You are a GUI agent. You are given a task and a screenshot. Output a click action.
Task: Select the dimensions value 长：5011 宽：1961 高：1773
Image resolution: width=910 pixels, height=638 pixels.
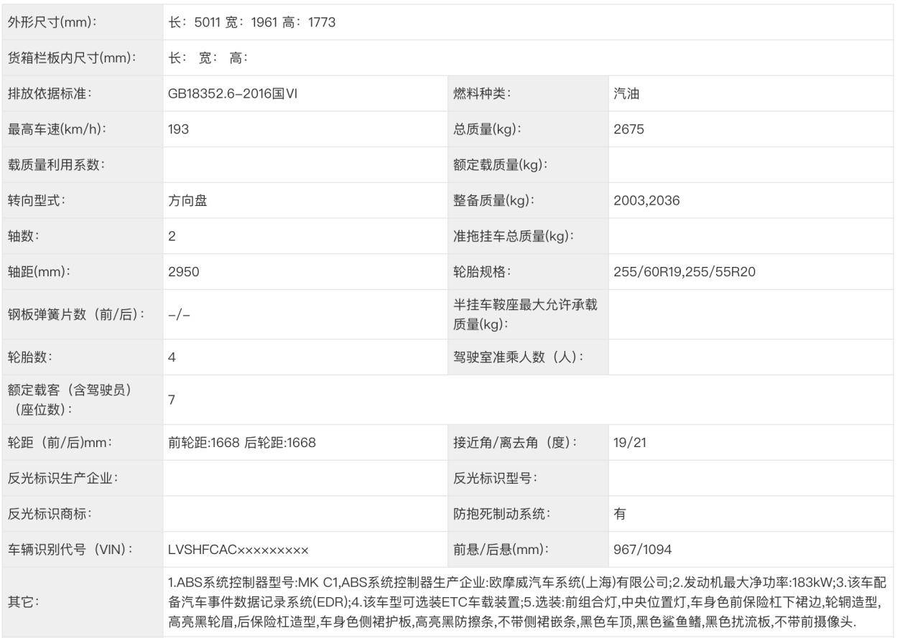tap(252, 22)
